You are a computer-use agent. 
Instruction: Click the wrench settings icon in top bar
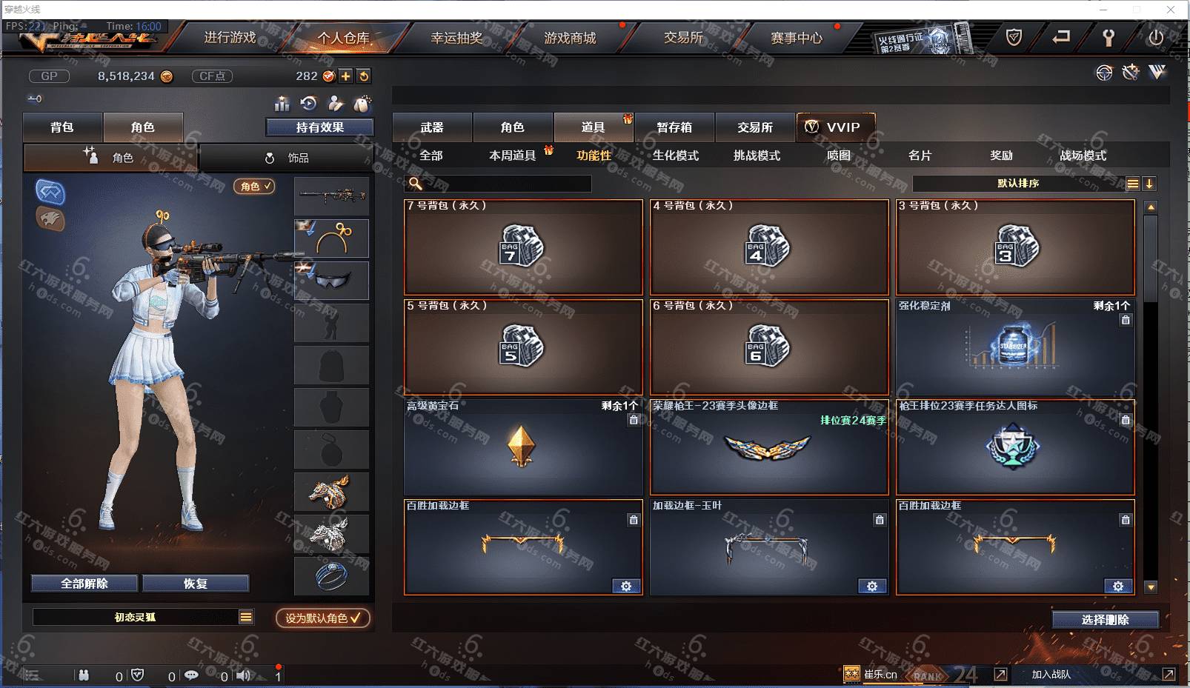[1108, 37]
